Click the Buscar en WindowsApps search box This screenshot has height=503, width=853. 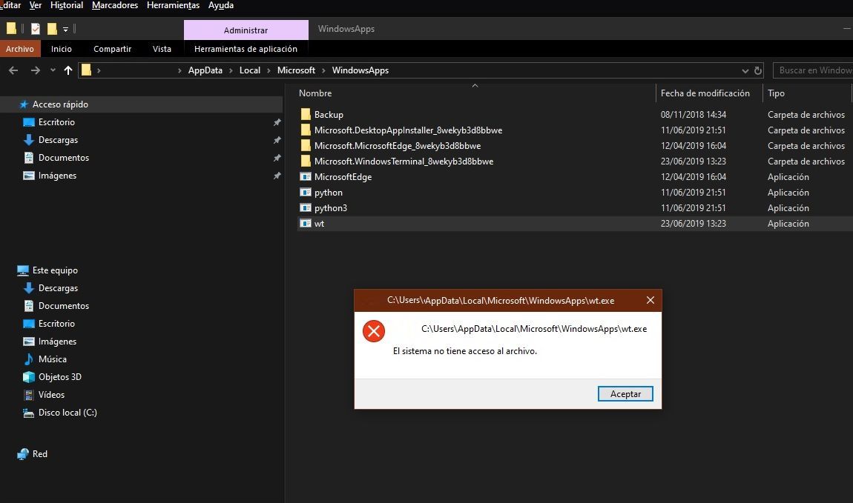point(813,70)
